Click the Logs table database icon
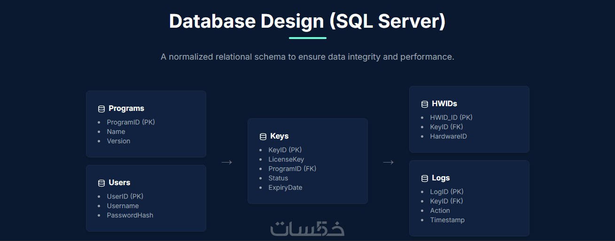615x241 pixels. (424, 179)
